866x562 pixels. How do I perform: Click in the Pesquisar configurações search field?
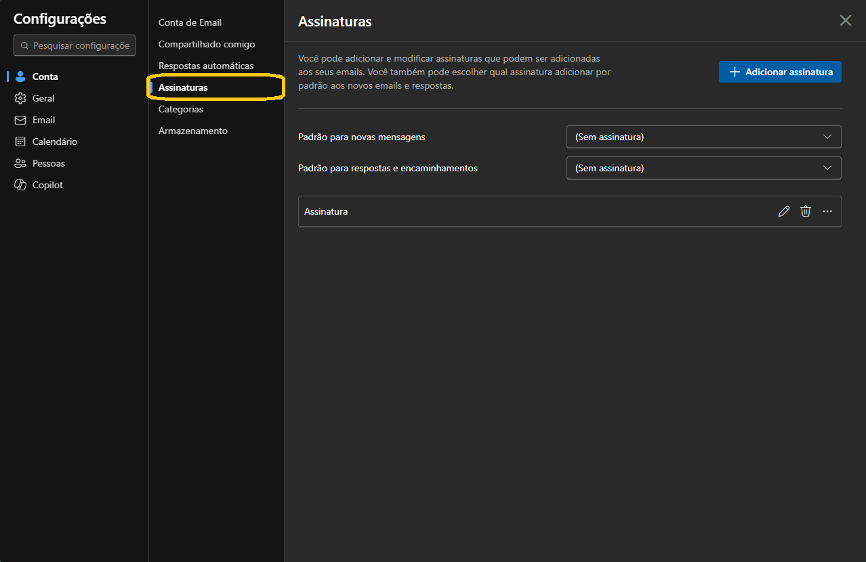75,45
